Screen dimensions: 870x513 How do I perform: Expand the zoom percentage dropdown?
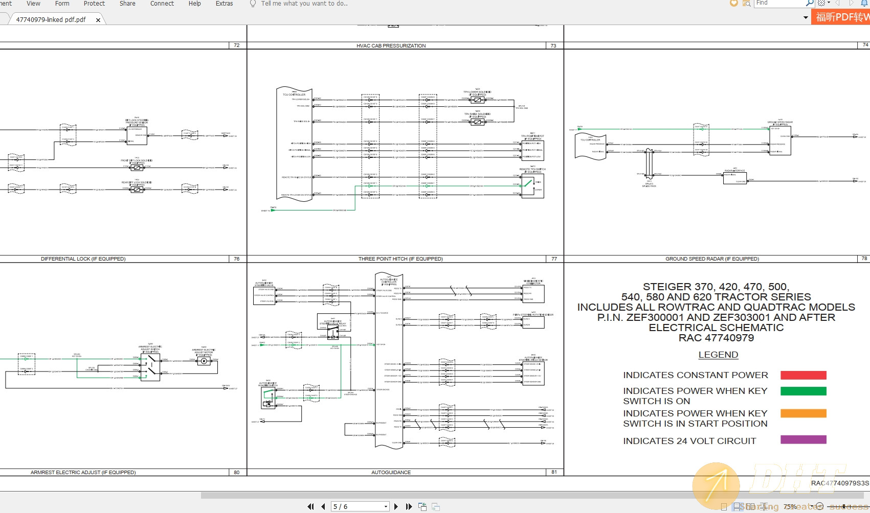[811, 506]
